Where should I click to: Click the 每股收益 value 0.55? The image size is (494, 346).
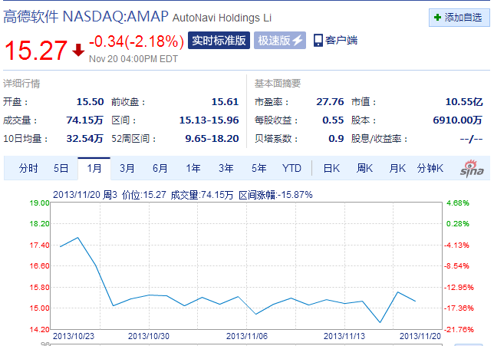coord(333,120)
